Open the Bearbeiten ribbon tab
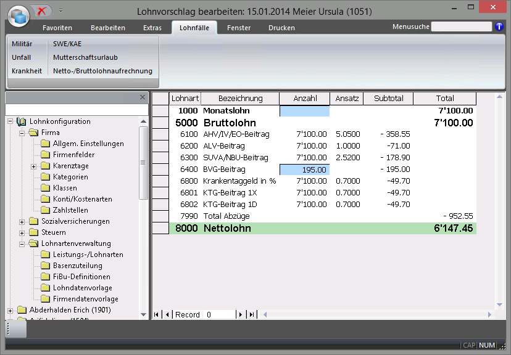The image size is (511, 355). (108, 28)
